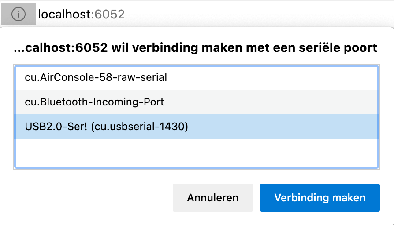Viewport: 394px width, 225px height.
Task: Click blank row below USB2.0-Ser! entry
Action: [197, 153]
